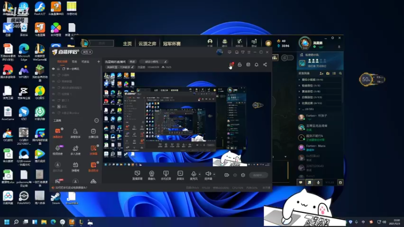The width and height of the screenshot is (404, 227).
Task: Open Windows Start menu on taskbar
Action: [x=7, y=222]
